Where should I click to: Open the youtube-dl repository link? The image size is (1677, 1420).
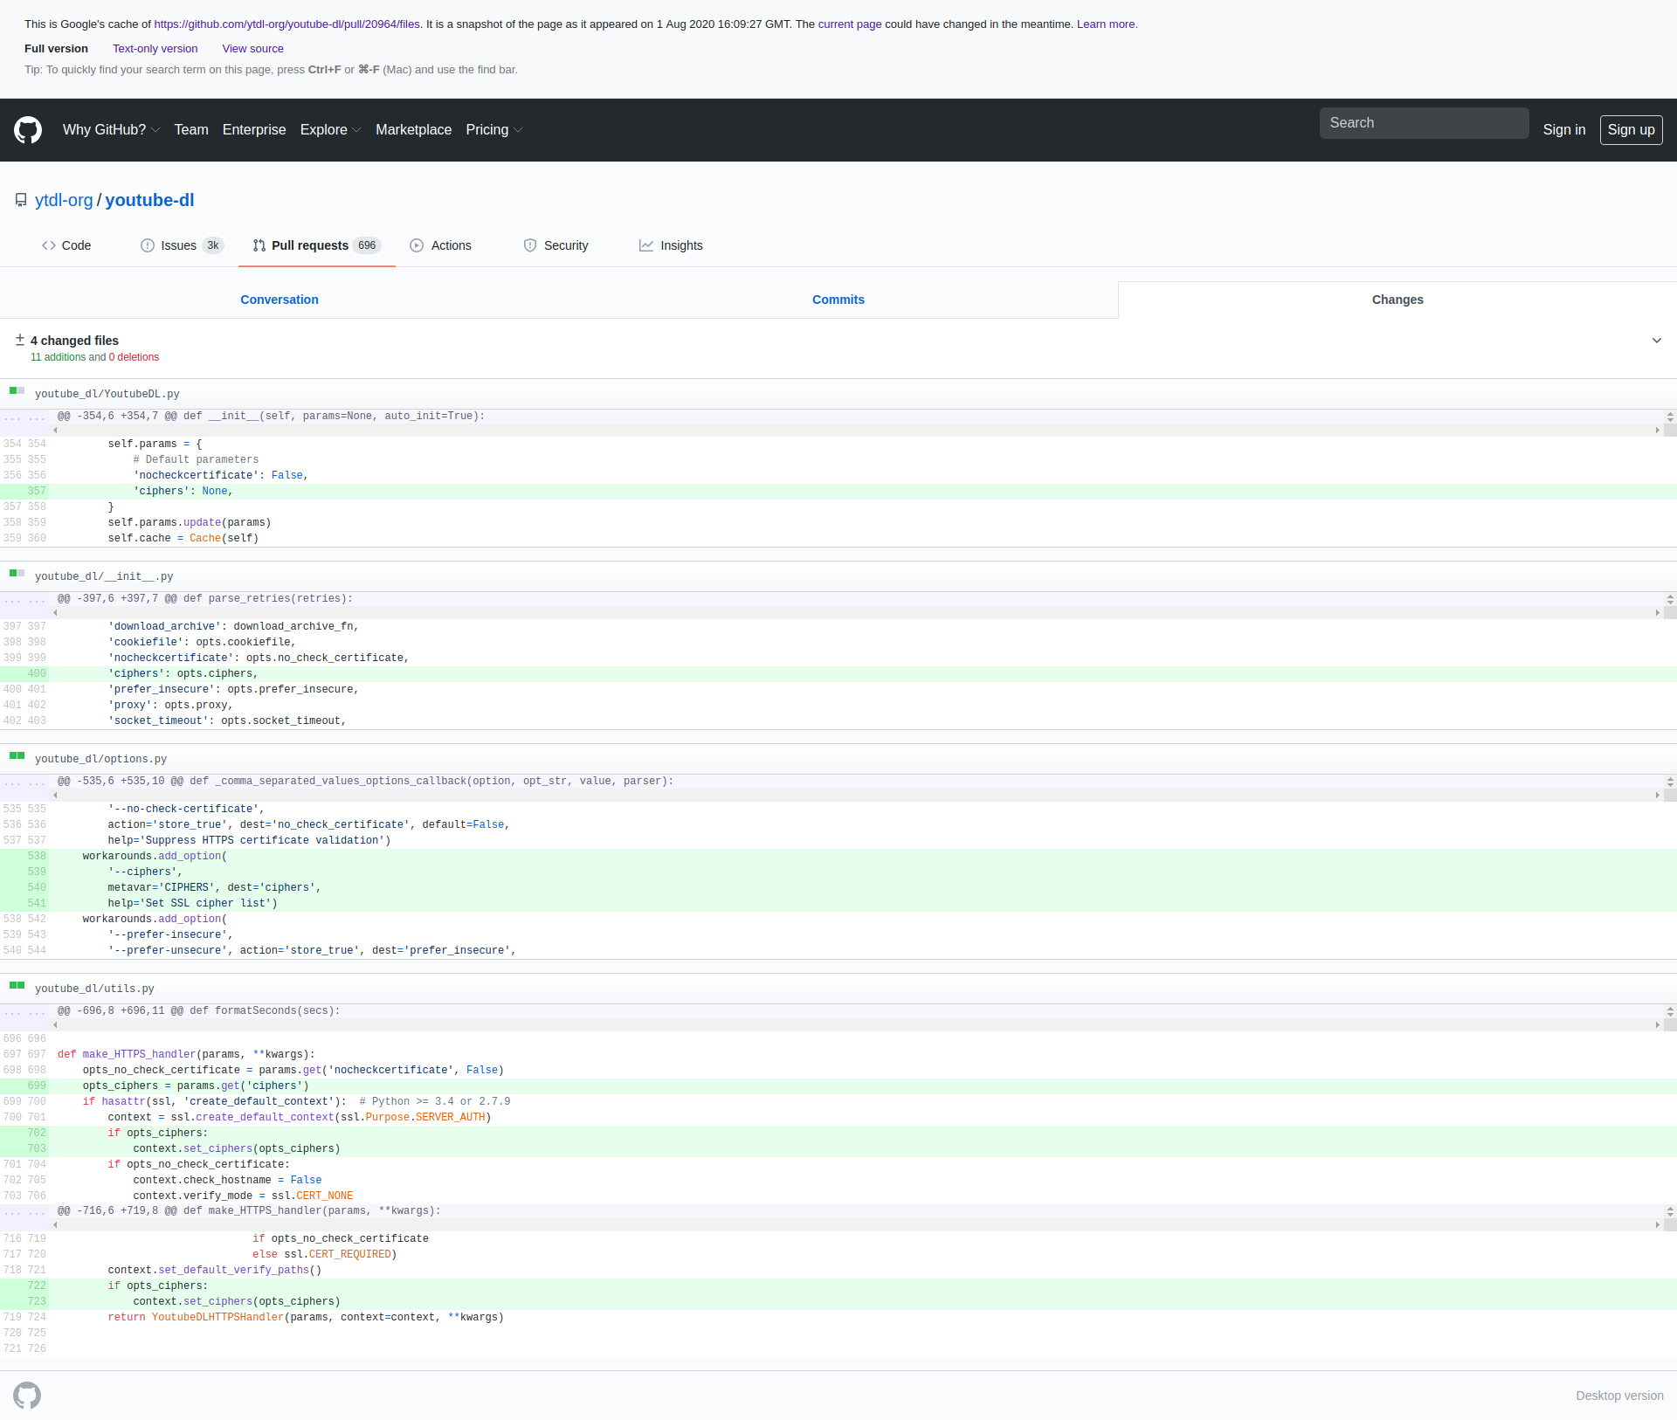(x=149, y=200)
